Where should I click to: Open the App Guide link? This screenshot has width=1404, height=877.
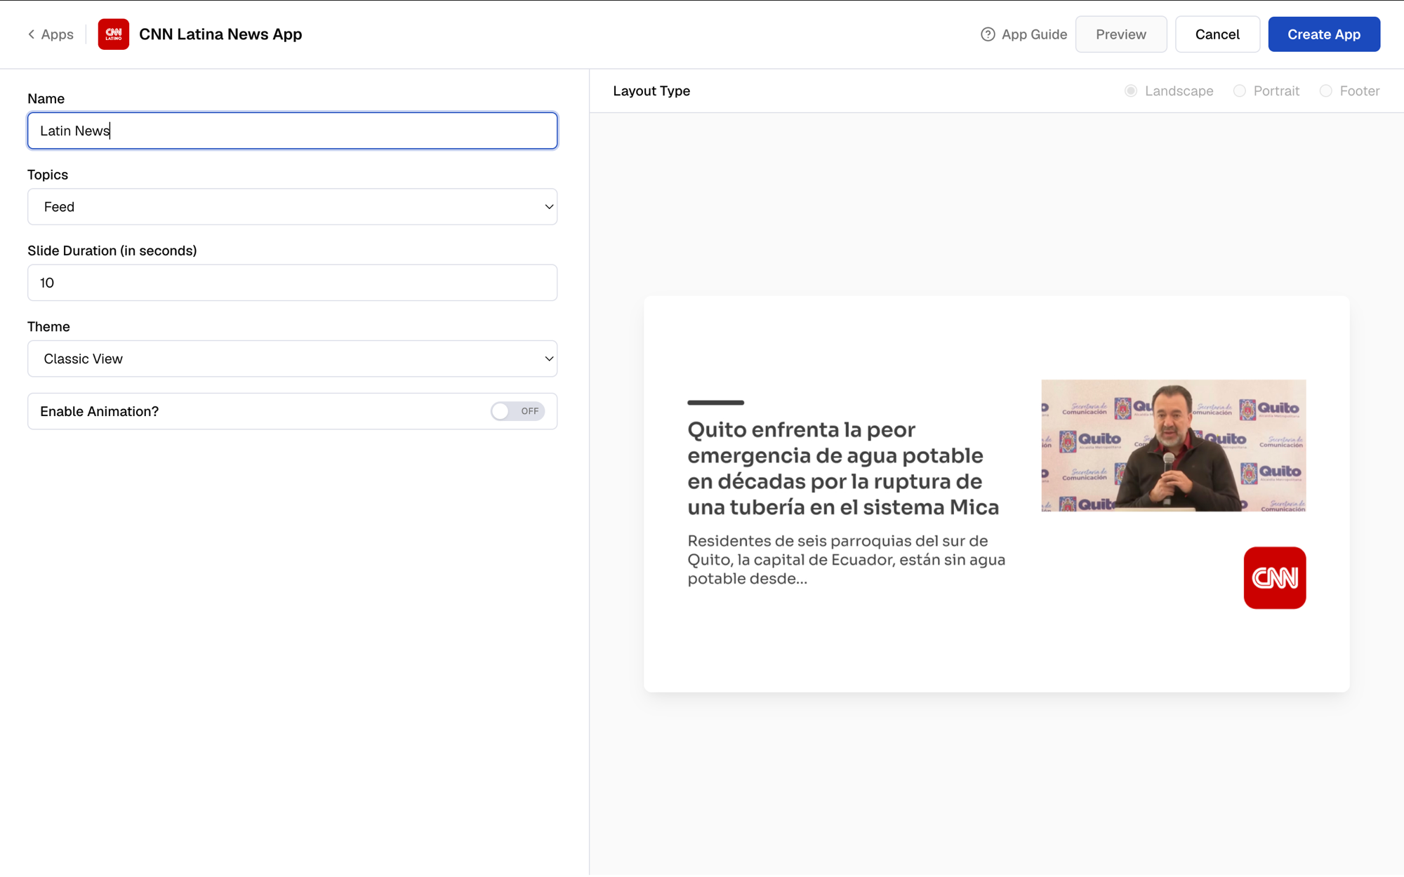(1024, 34)
